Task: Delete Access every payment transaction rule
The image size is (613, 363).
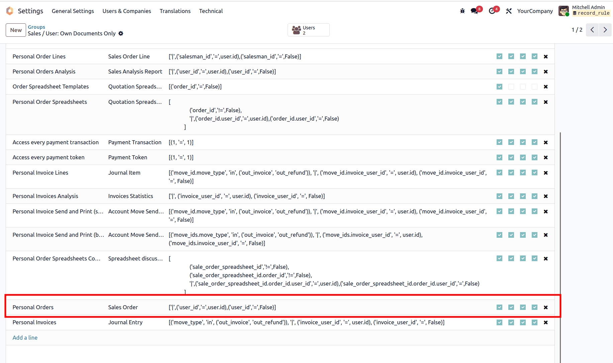Action: (546, 142)
